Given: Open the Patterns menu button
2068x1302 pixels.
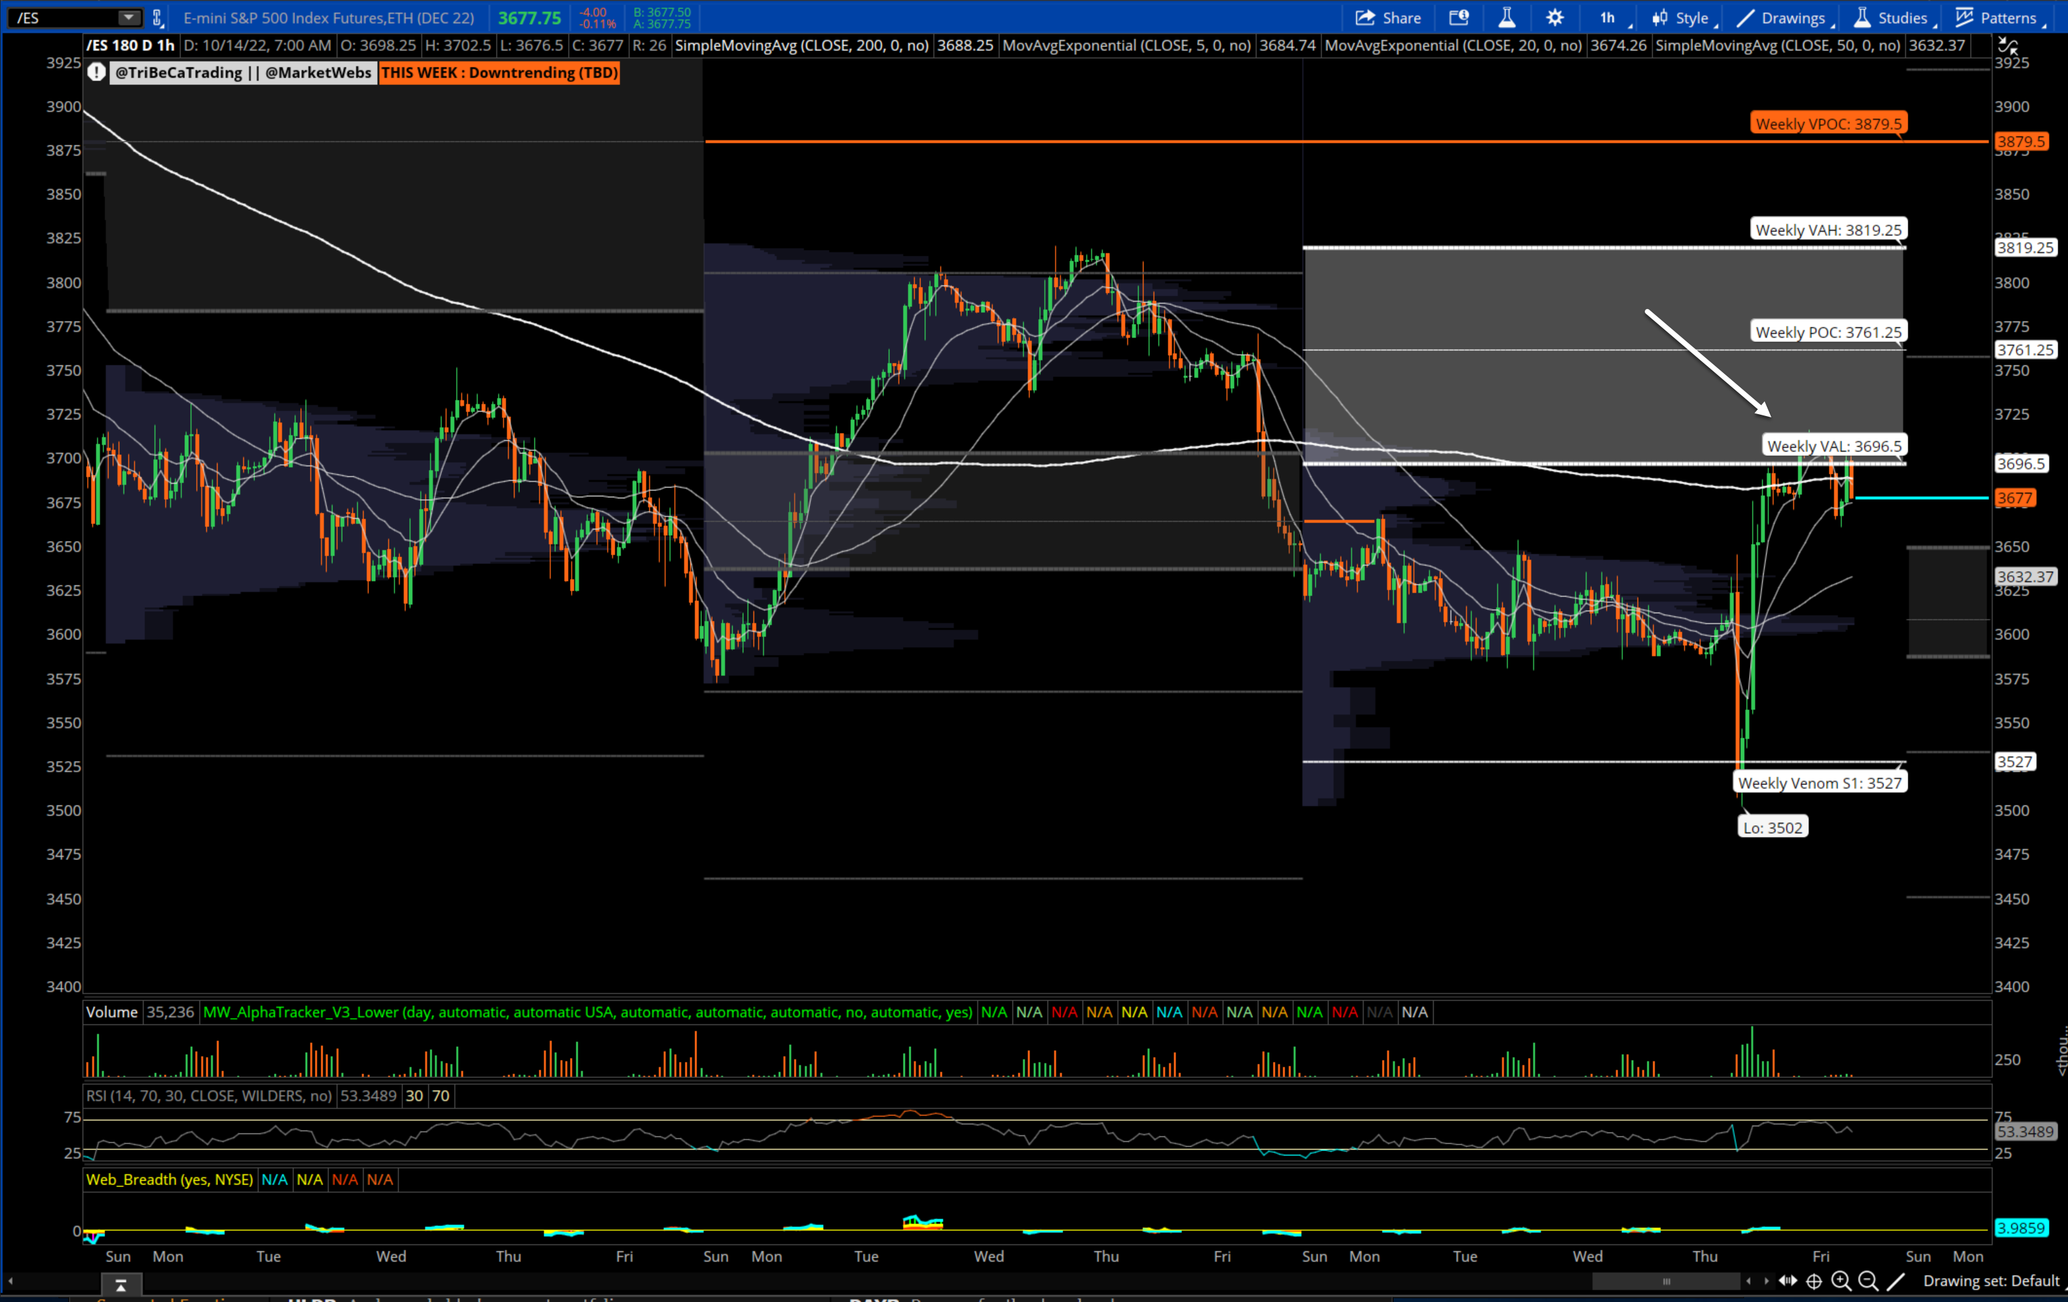Looking at the screenshot, I should click(x=1998, y=18).
